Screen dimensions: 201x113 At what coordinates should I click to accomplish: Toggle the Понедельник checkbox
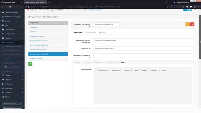point(109,70)
